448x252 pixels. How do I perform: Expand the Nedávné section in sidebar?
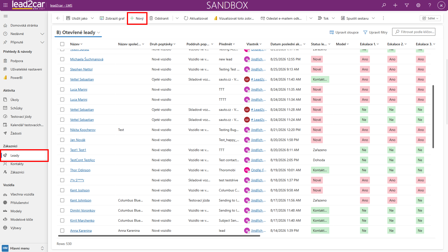point(42,34)
